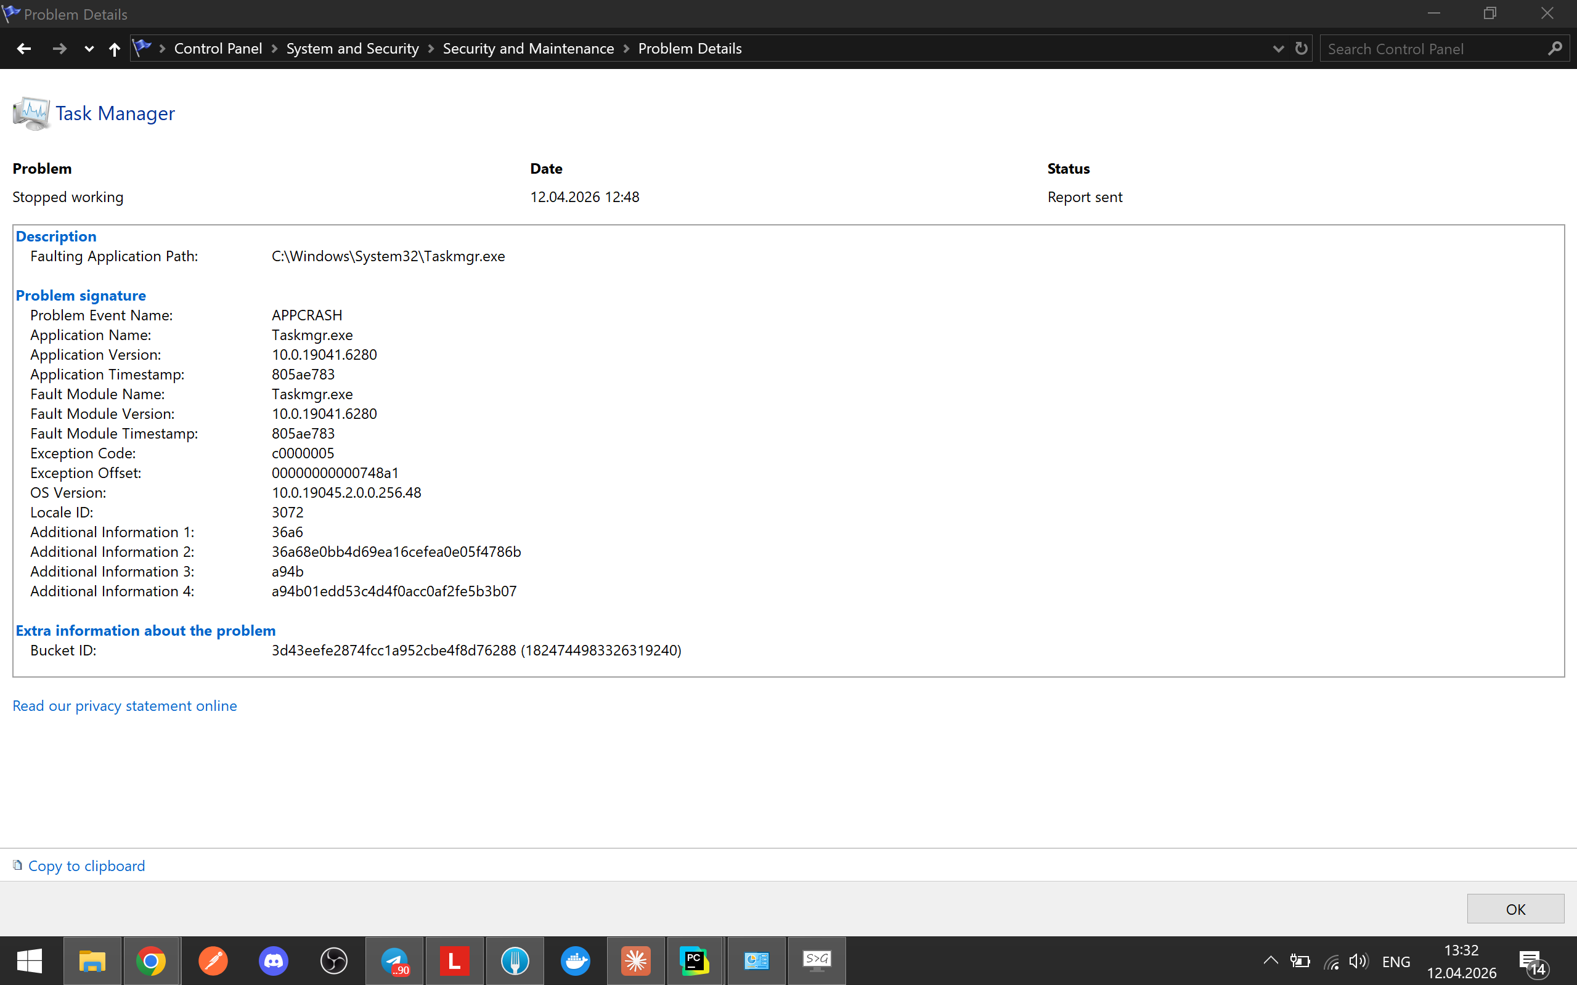Open Docker Desktop from the taskbar

tap(576, 960)
